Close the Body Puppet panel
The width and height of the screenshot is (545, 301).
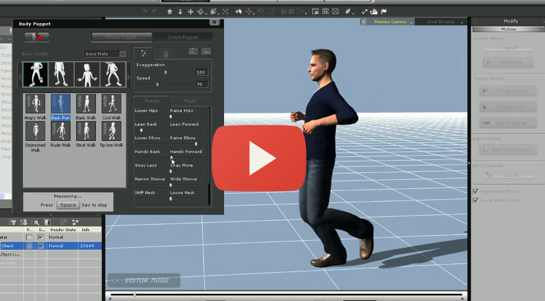(214, 22)
